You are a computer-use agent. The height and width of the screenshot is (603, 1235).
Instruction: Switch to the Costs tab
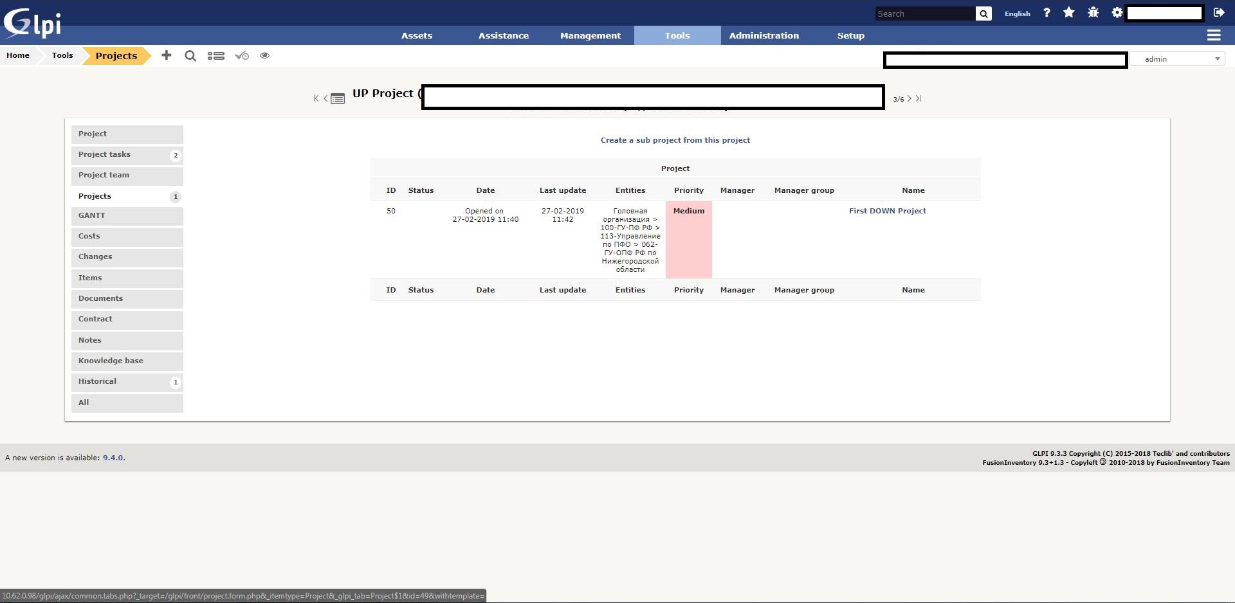127,237
